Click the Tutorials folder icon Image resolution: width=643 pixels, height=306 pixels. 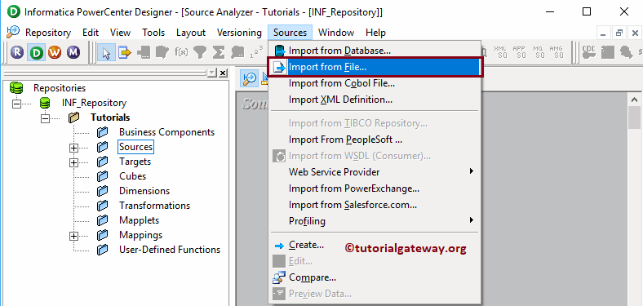73,118
